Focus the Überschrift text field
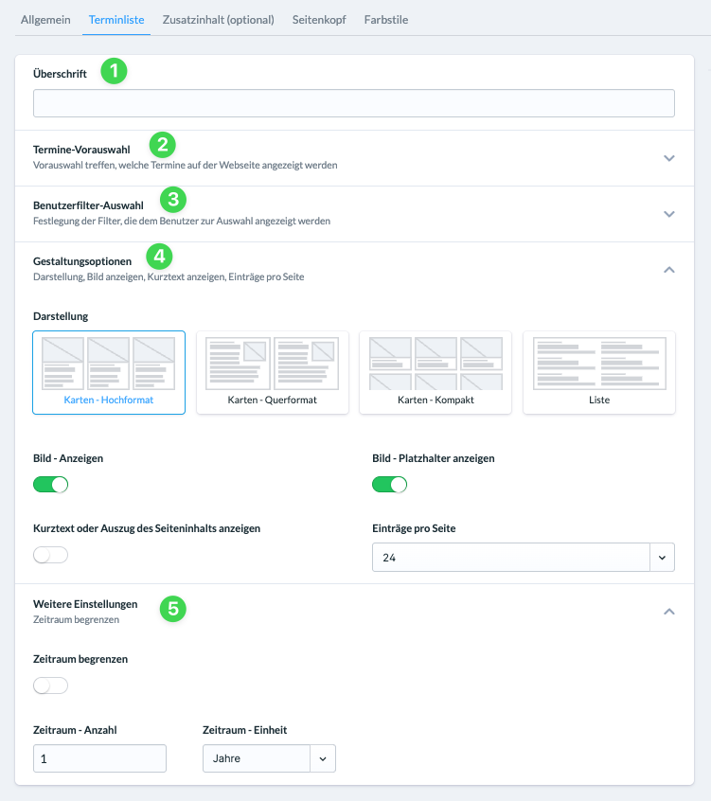711x801 pixels. click(x=354, y=103)
